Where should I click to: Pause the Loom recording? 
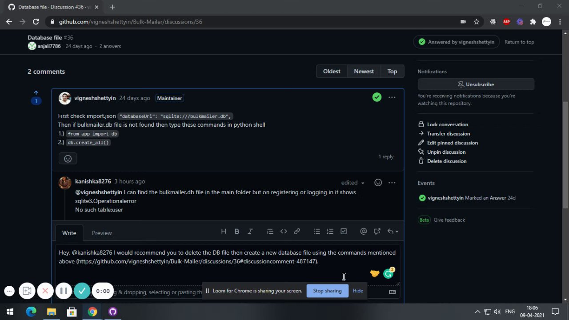64,291
